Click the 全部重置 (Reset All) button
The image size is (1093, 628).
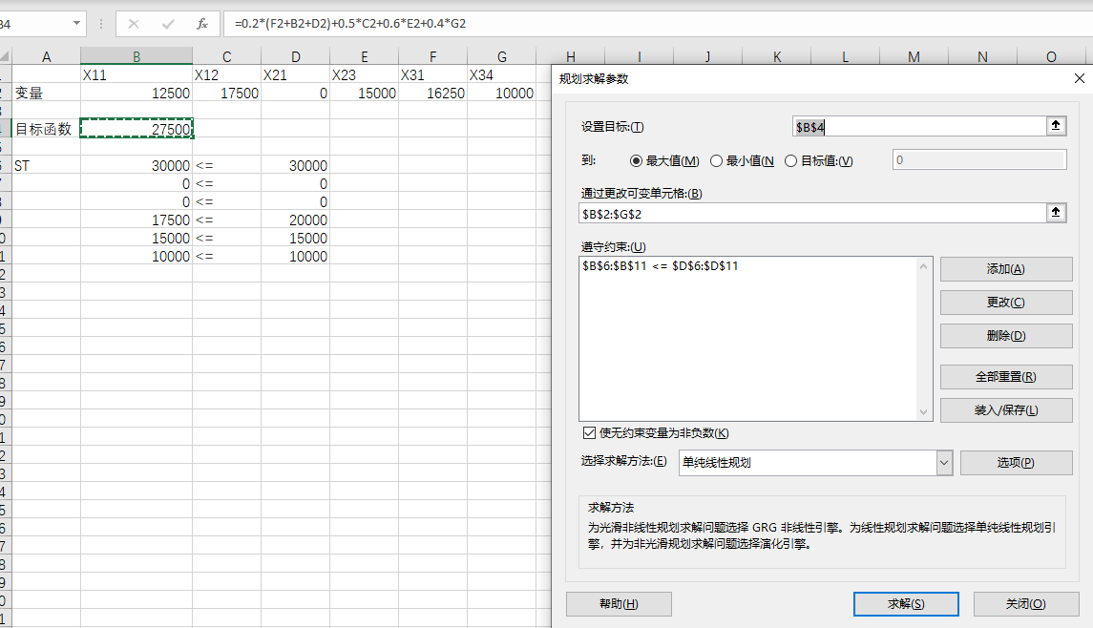[1005, 377]
